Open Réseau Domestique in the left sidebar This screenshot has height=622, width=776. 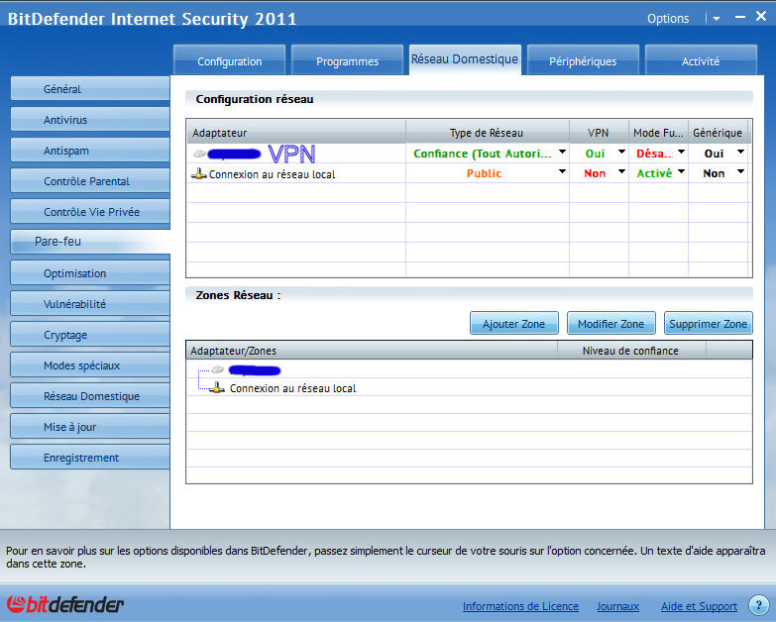point(90,395)
